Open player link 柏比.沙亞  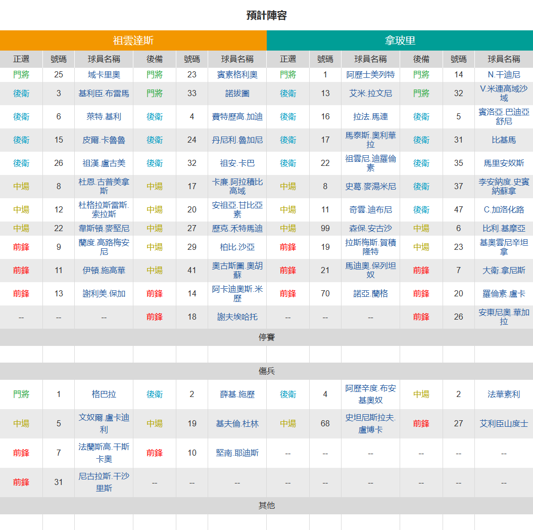click(x=237, y=247)
